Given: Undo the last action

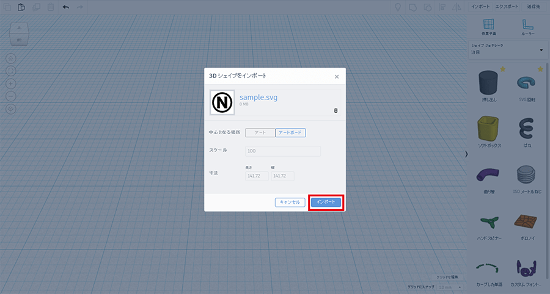Looking at the screenshot, I should [x=65, y=7].
